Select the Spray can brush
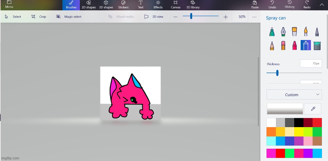 coord(305,45)
